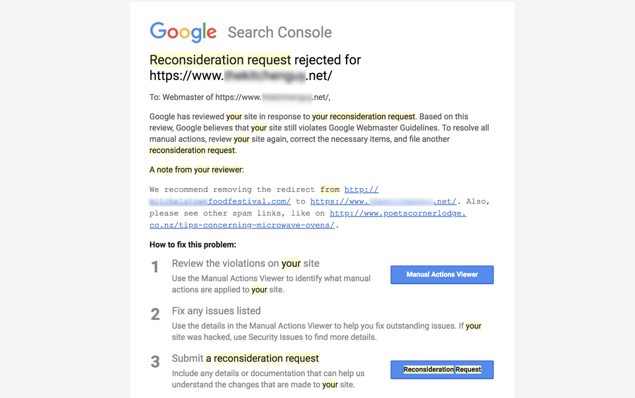Select 'Review the violations on your site' heading
Image resolution: width=635 pixels, height=398 pixels.
point(245,264)
